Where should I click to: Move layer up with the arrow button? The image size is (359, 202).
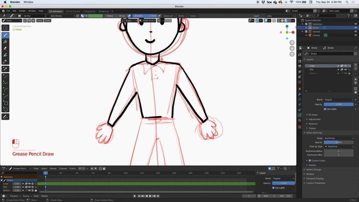click(x=355, y=79)
